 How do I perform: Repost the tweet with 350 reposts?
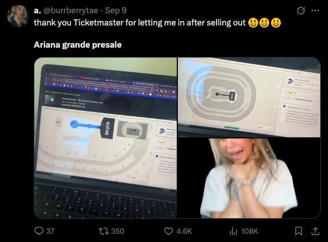coord(111,231)
